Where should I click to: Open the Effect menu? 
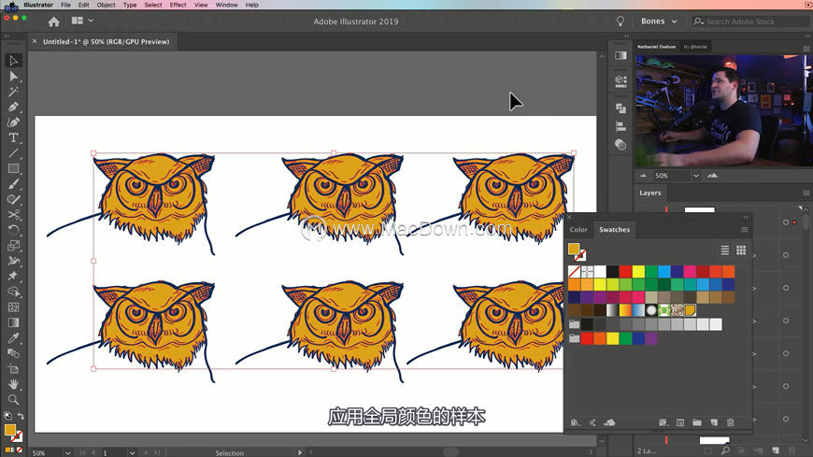[x=178, y=5]
